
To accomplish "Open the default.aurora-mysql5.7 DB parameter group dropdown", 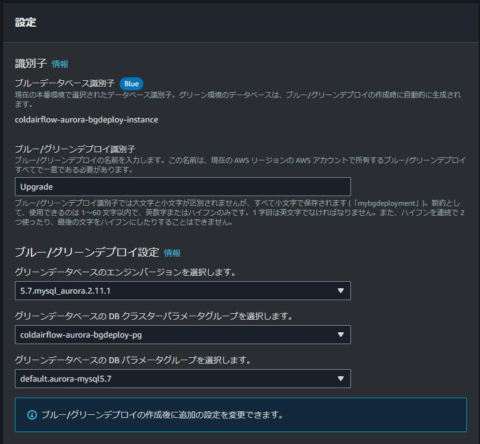I will click(x=182, y=379).
